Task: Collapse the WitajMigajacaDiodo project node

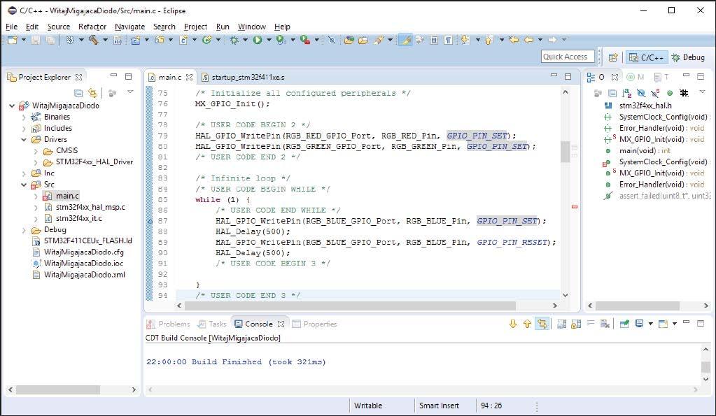Action: point(12,106)
